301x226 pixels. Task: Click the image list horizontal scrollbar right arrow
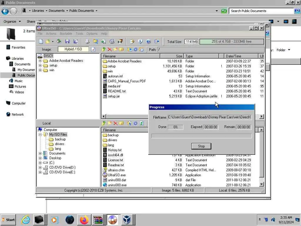click(x=261, y=117)
